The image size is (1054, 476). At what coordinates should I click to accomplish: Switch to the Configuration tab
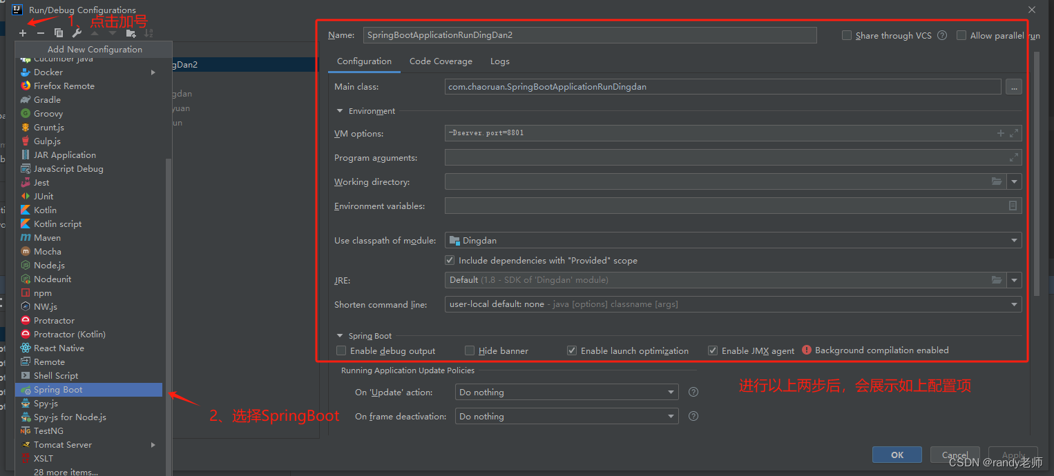[364, 61]
